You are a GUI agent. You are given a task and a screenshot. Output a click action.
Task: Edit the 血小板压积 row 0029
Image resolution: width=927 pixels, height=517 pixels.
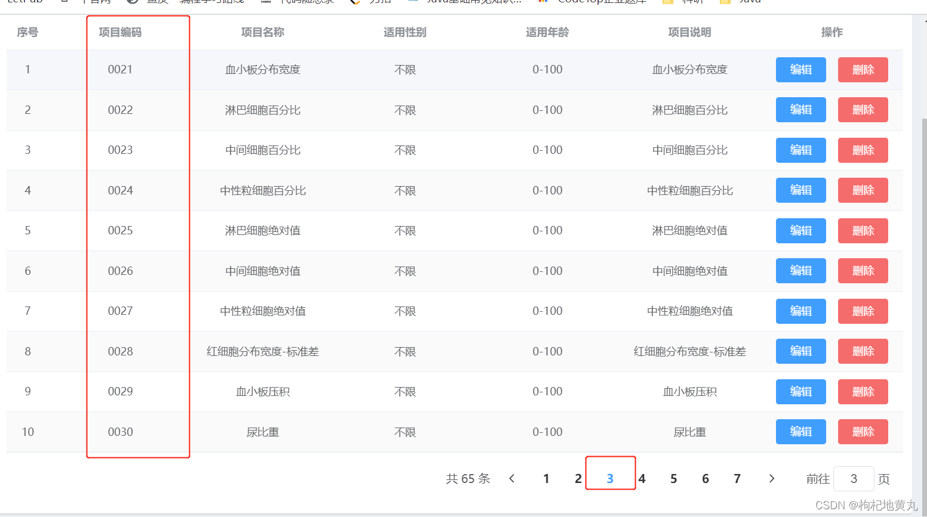(x=800, y=392)
